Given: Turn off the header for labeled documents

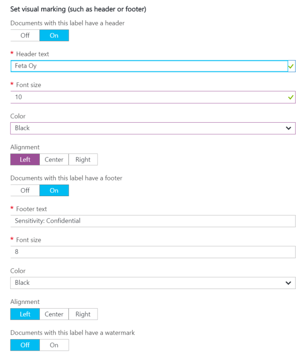Looking at the screenshot, I should pyautogui.click(x=25, y=36).
